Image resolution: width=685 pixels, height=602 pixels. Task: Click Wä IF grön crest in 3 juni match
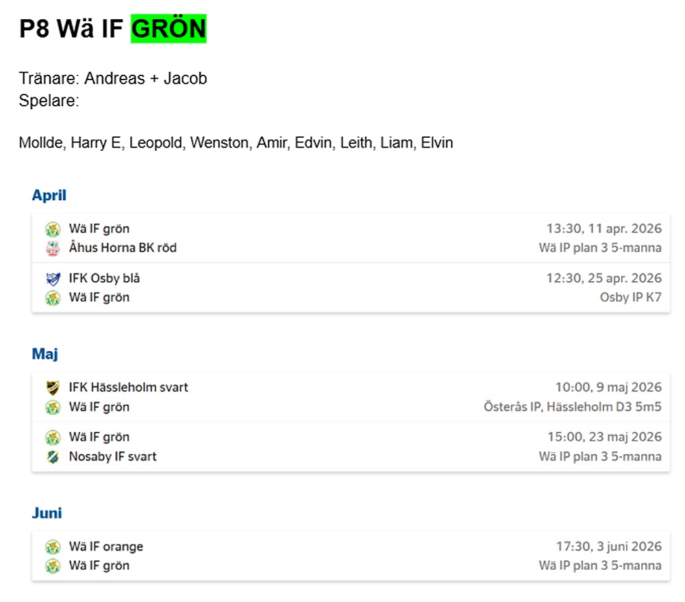pos(53,566)
